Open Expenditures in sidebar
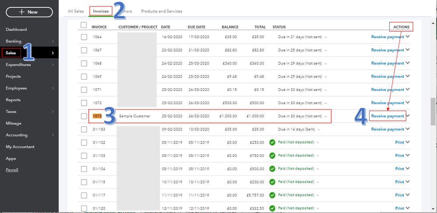This screenshot has height=213, width=437. click(x=18, y=65)
